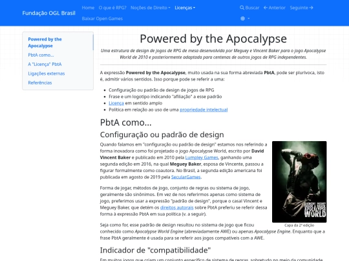Click the Indicador de "compatibilidade" heading
The height and width of the screenshot is (261, 349).
[155, 250]
